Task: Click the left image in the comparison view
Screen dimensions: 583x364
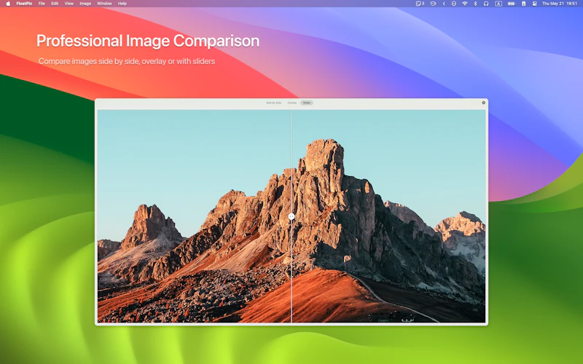Action: 194,215
